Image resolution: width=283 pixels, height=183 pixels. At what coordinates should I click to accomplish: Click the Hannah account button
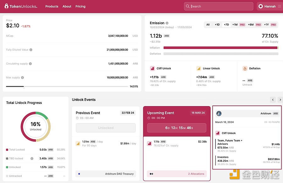coord(270,6)
